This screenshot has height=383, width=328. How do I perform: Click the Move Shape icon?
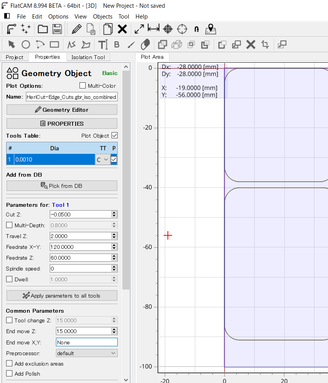pos(282,44)
